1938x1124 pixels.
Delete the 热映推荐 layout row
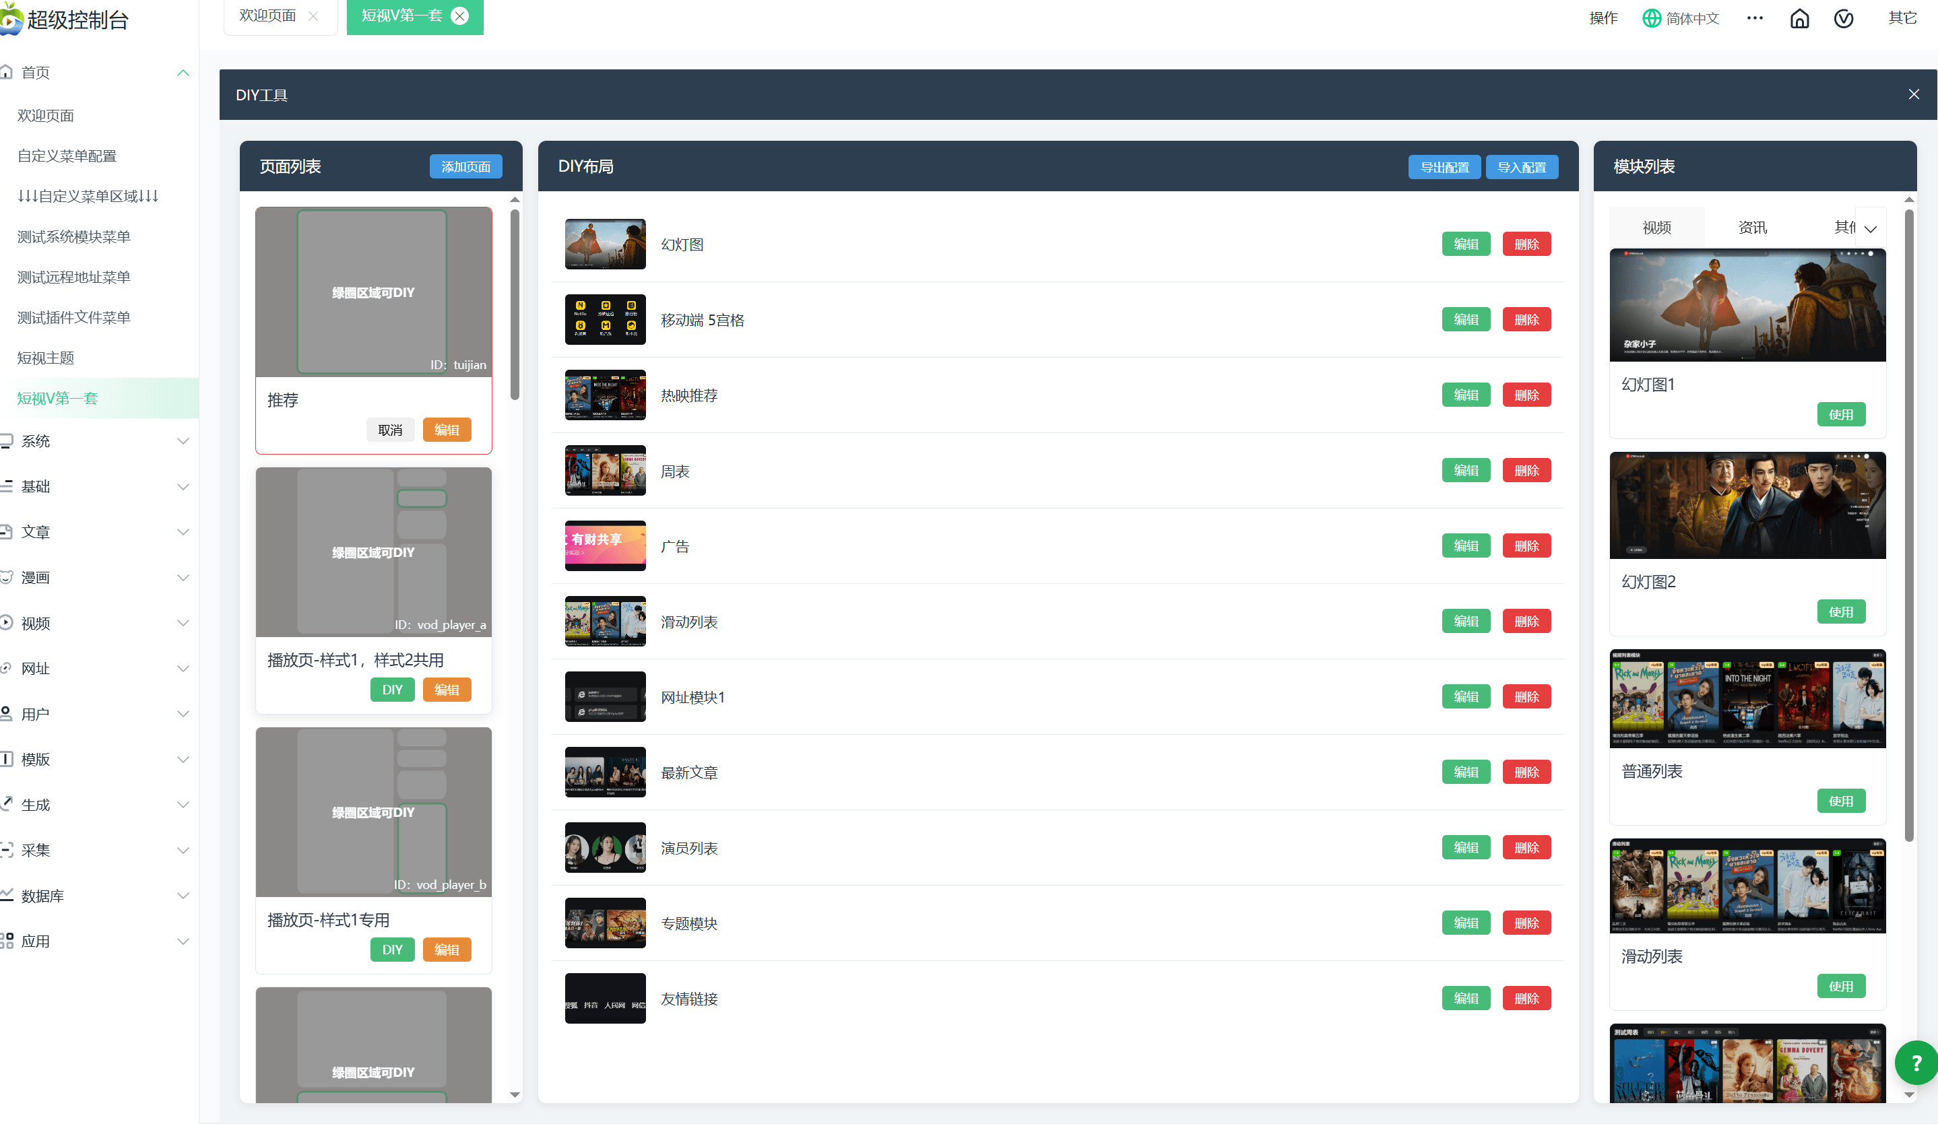pyautogui.click(x=1526, y=395)
